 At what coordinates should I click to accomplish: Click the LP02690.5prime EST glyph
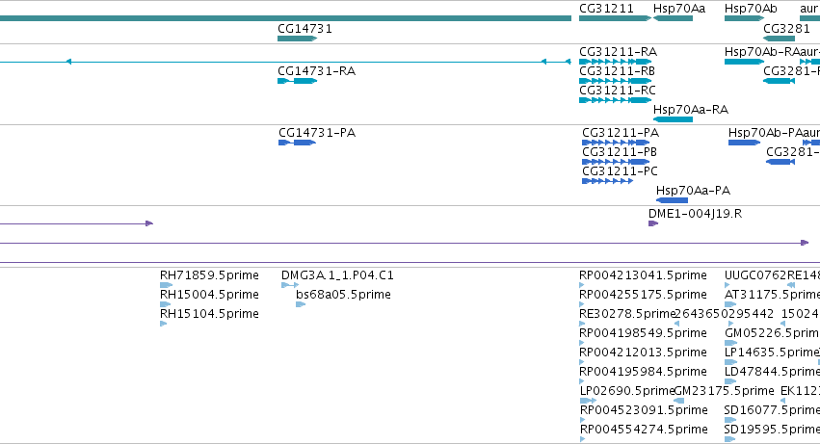589,401
